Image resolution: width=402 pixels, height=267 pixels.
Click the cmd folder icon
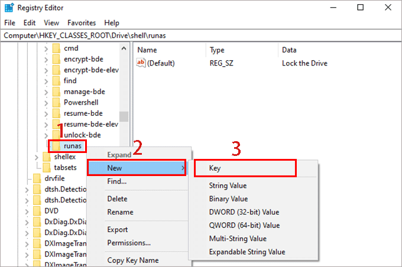[56, 48]
